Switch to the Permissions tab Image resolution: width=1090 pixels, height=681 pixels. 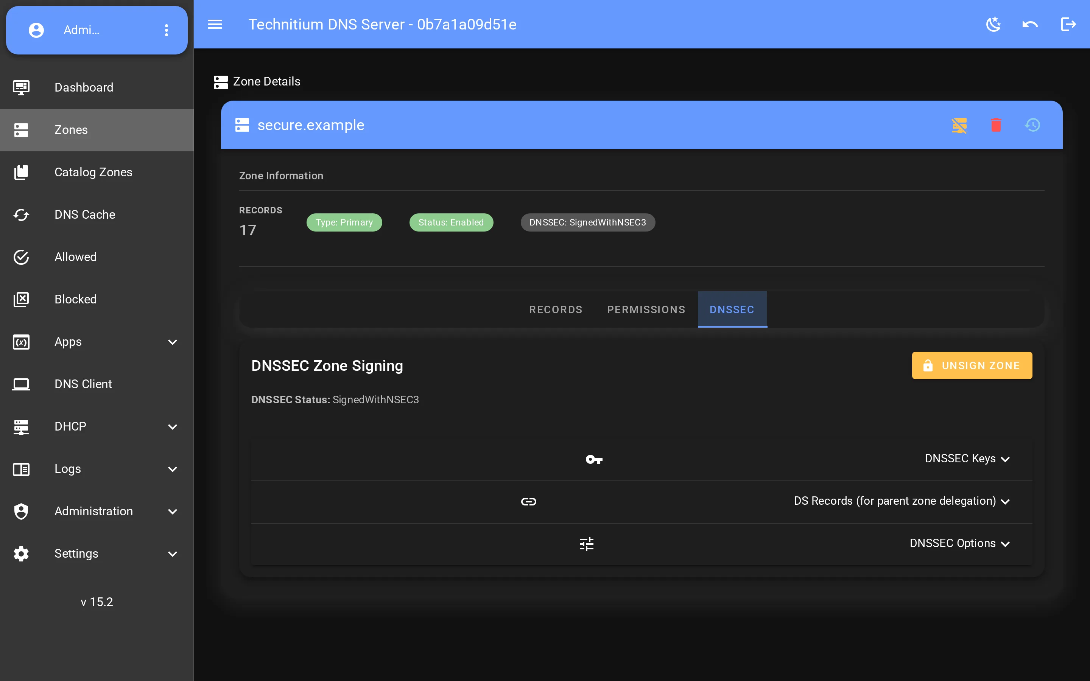click(646, 309)
